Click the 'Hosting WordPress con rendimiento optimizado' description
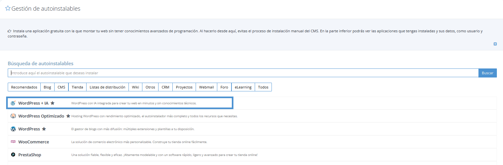Viewport: 503px width, 165px height. pos(154,116)
